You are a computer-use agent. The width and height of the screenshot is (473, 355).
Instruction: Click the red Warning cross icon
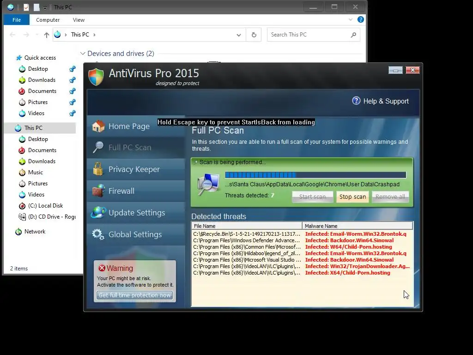point(102,268)
